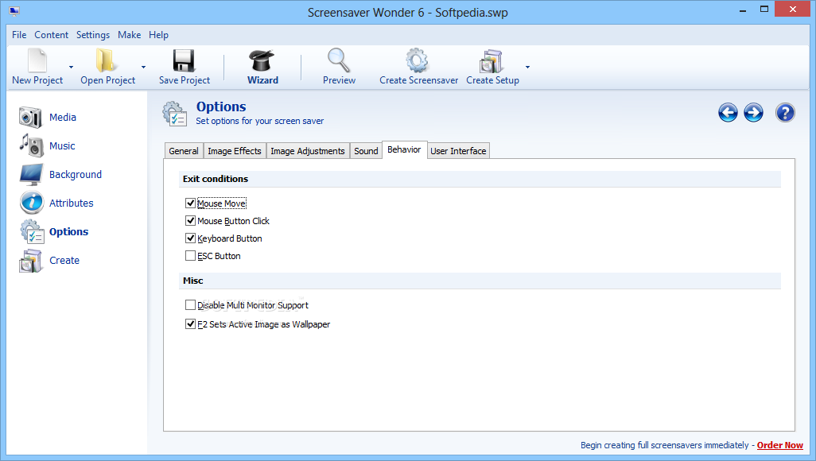Open the Background monitor icon in sidebar
The height and width of the screenshot is (461, 816).
[32, 174]
